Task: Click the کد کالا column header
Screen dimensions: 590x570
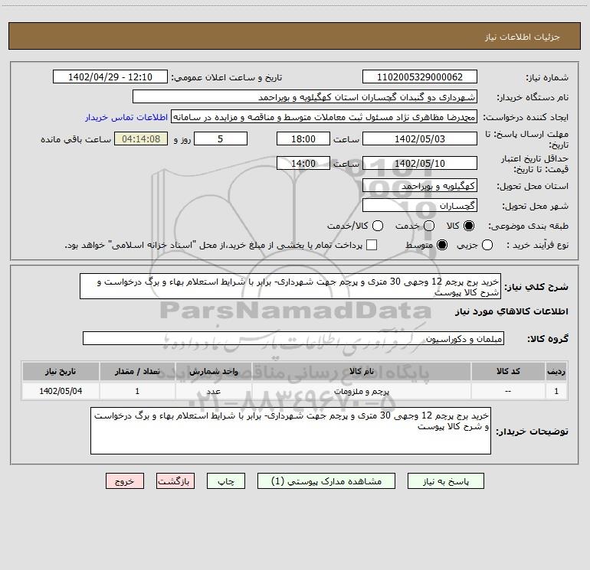Action: tap(508, 371)
